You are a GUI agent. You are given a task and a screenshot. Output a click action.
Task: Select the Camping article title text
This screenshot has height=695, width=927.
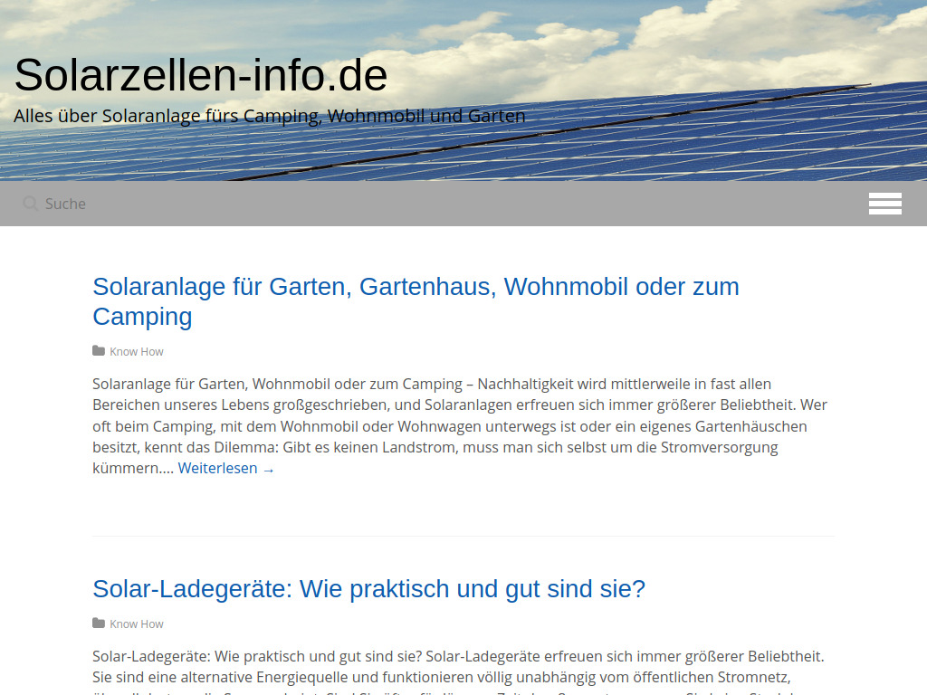pyautogui.click(x=142, y=317)
